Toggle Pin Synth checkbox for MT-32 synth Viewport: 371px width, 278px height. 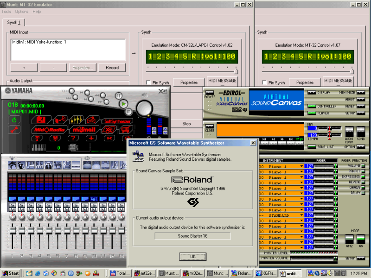click(x=264, y=82)
